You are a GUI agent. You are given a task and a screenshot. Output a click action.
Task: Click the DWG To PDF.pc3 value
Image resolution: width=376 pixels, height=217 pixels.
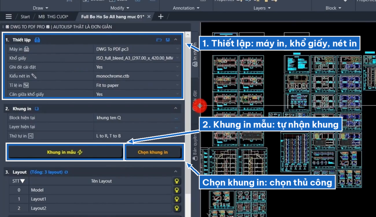point(112,49)
